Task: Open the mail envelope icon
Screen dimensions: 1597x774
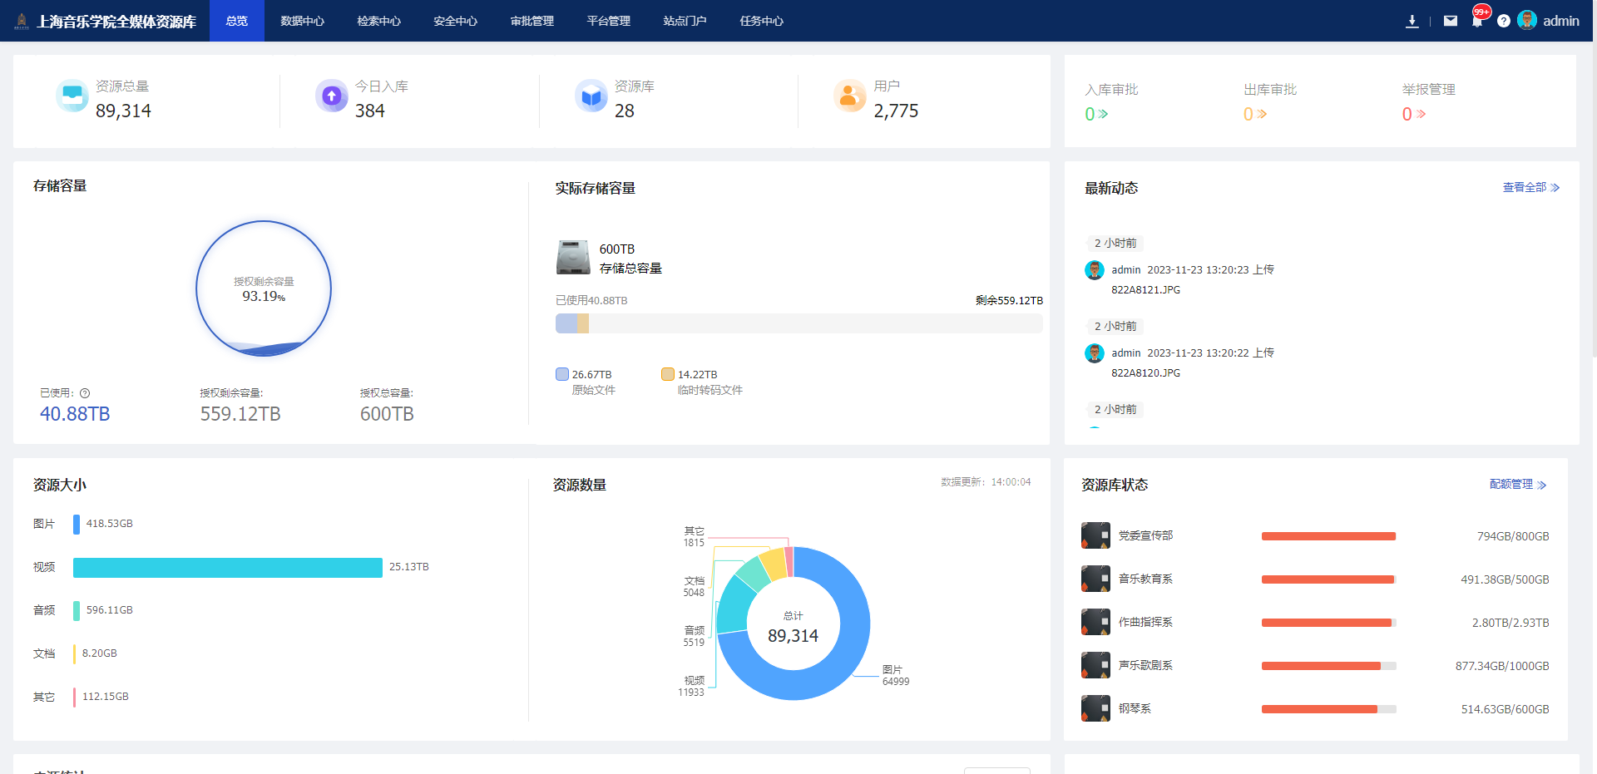Action: [x=1450, y=21]
